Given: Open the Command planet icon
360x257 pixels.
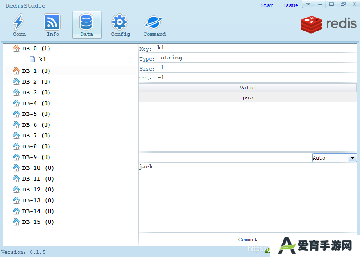Looking at the screenshot, I should [x=153, y=22].
